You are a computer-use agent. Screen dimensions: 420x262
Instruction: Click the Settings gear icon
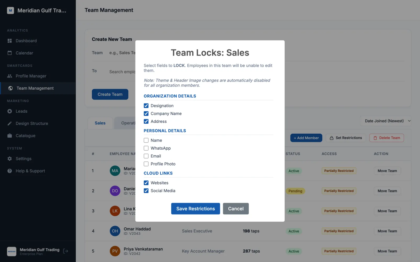point(10,159)
